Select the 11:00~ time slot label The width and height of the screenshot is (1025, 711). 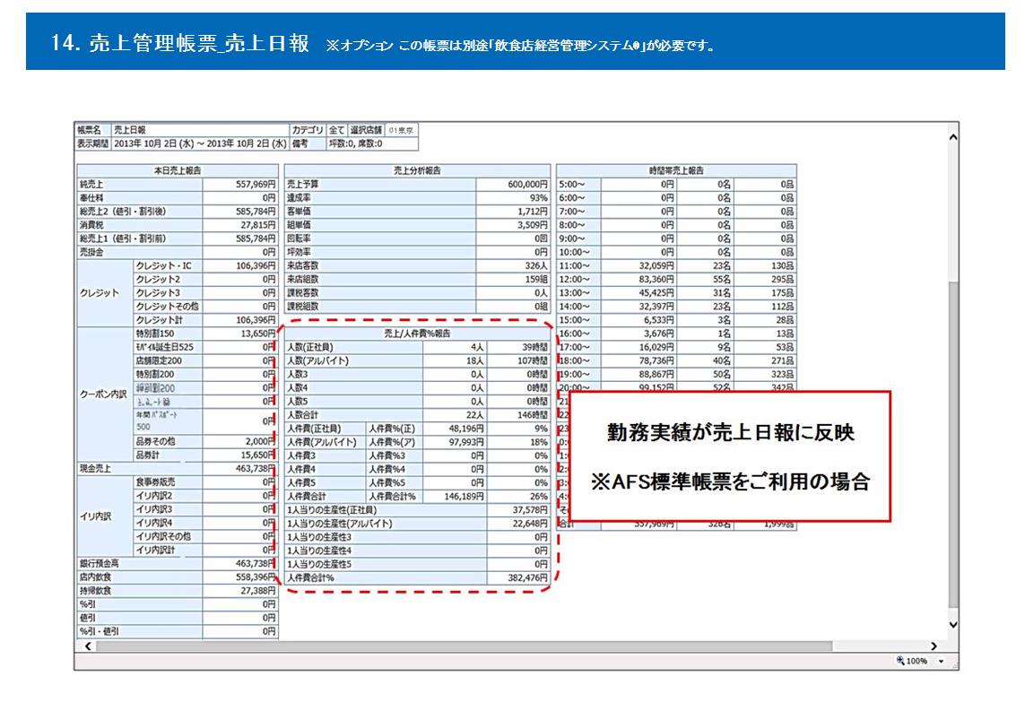click(578, 266)
